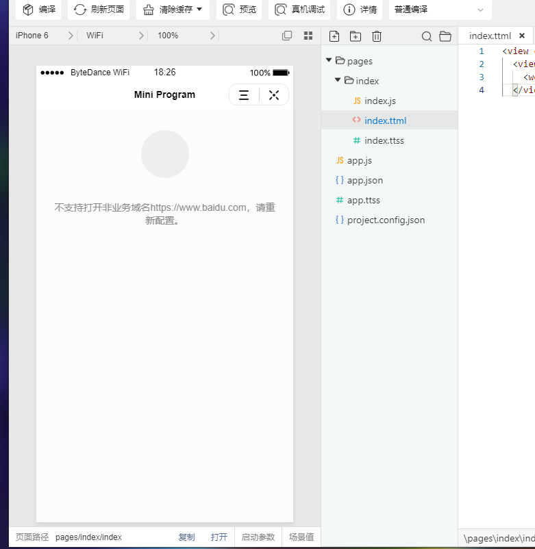Click the four-square grid icon
The image size is (535, 549).
tap(308, 36)
